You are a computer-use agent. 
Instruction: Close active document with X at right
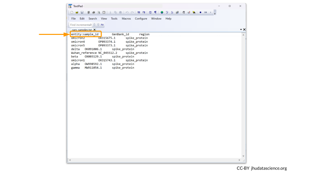click(x=244, y=30)
